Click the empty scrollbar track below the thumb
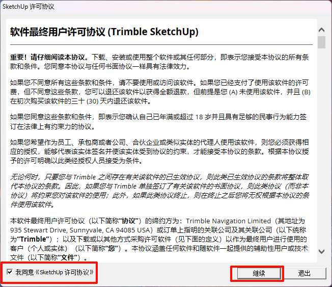This screenshot has width=332, height=287. coord(321,148)
